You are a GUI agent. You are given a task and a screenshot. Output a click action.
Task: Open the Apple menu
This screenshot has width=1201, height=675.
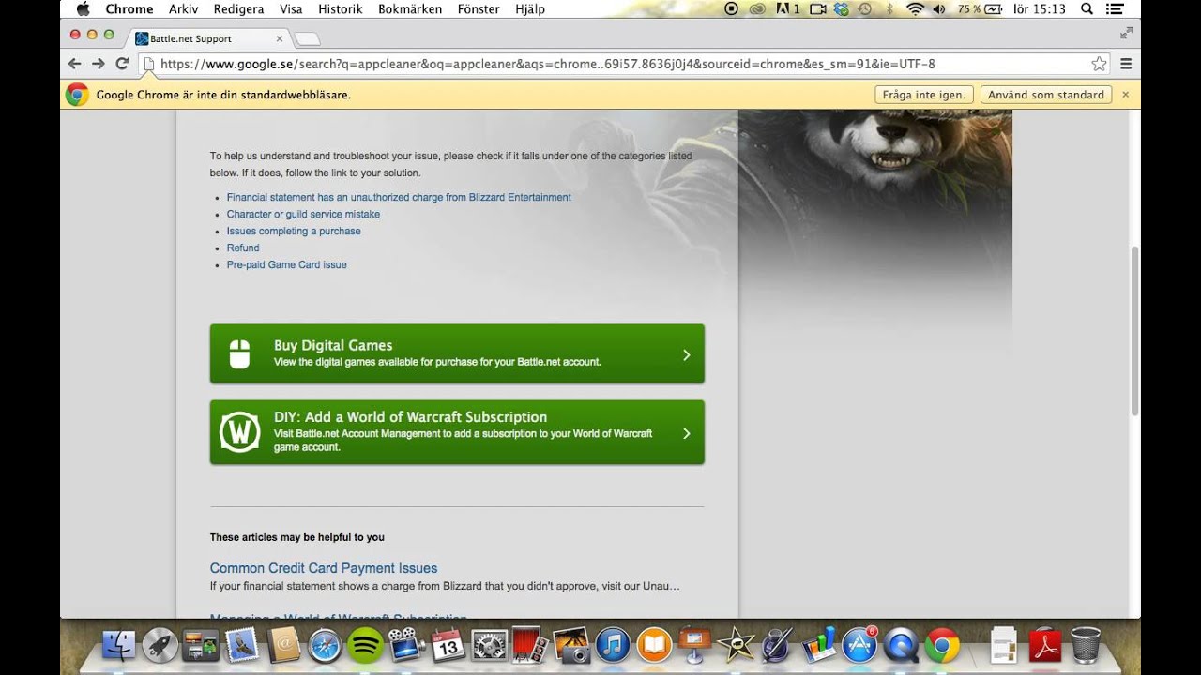[83, 9]
